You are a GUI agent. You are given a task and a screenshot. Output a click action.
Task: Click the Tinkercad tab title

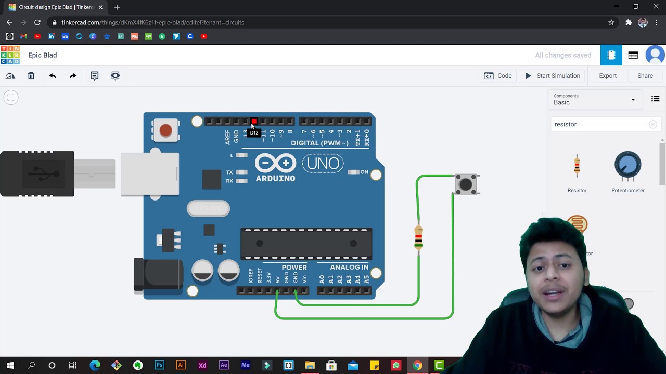point(56,7)
